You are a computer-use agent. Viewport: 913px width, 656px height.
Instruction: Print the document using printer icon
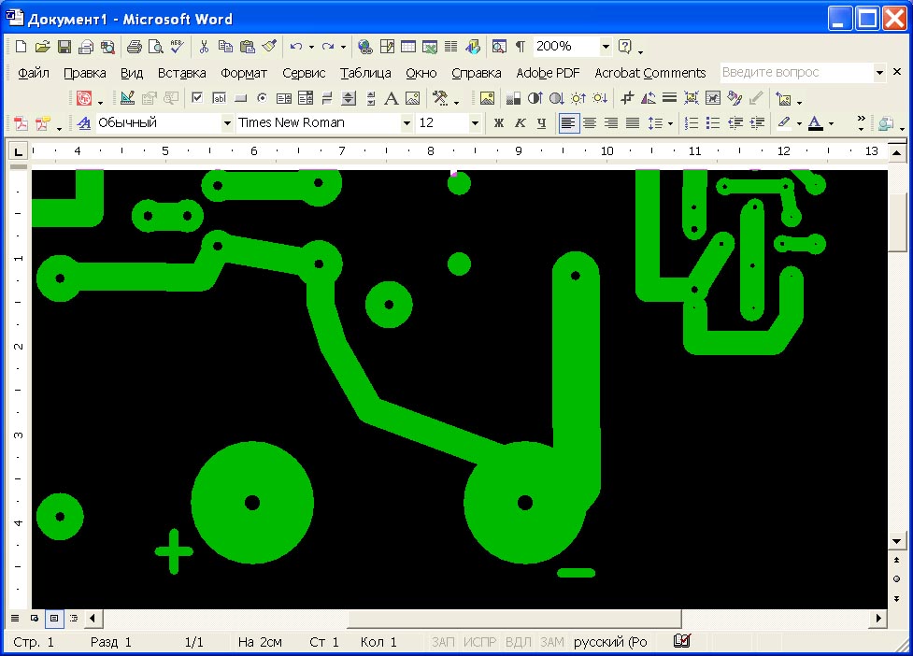click(x=135, y=47)
